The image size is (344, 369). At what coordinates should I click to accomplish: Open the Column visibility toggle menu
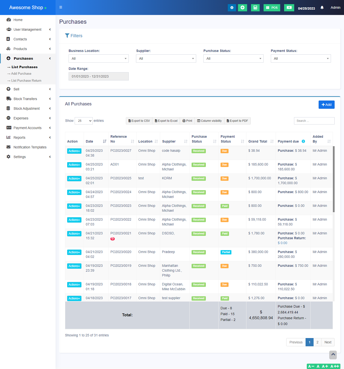[x=209, y=121]
